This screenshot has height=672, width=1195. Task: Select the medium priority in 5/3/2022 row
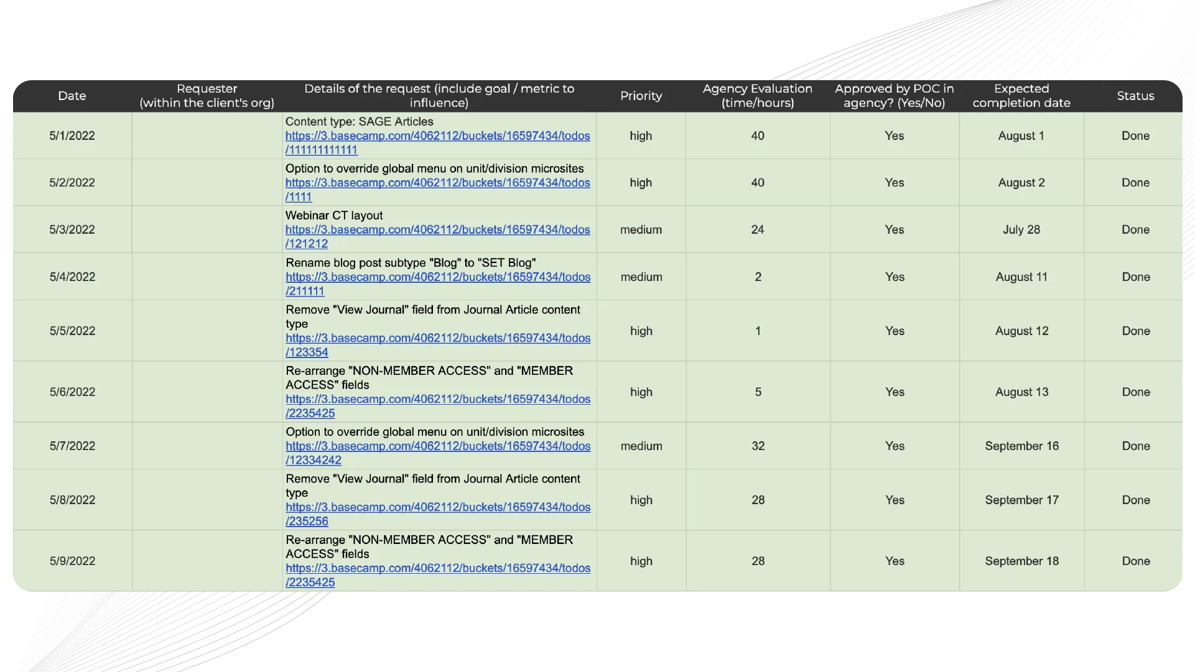pyautogui.click(x=641, y=229)
